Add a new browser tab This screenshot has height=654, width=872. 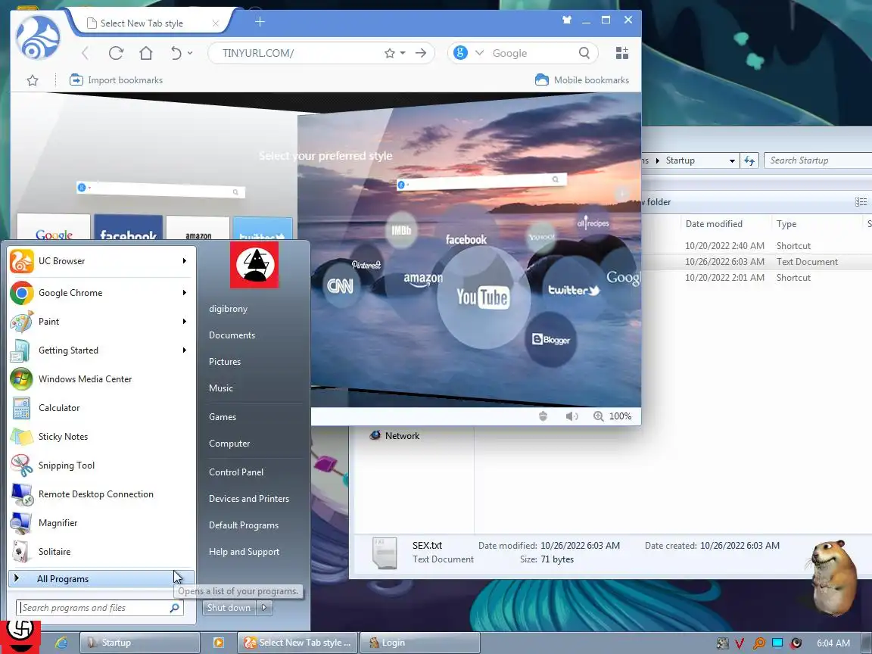click(260, 22)
